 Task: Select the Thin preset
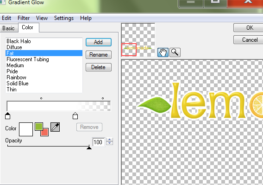(x=44, y=89)
